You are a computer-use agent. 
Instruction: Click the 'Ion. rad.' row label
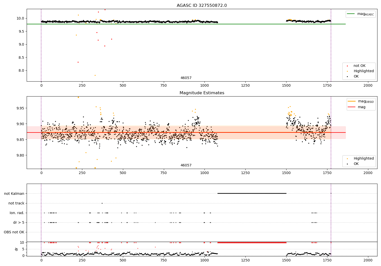point(17,213)
